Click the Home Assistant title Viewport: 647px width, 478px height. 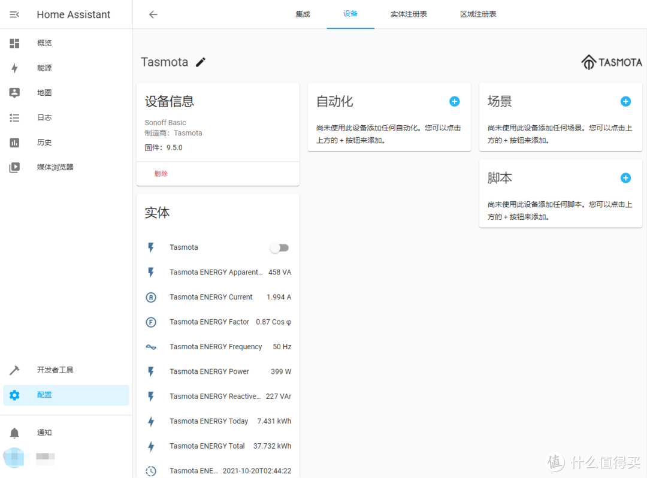74,14
